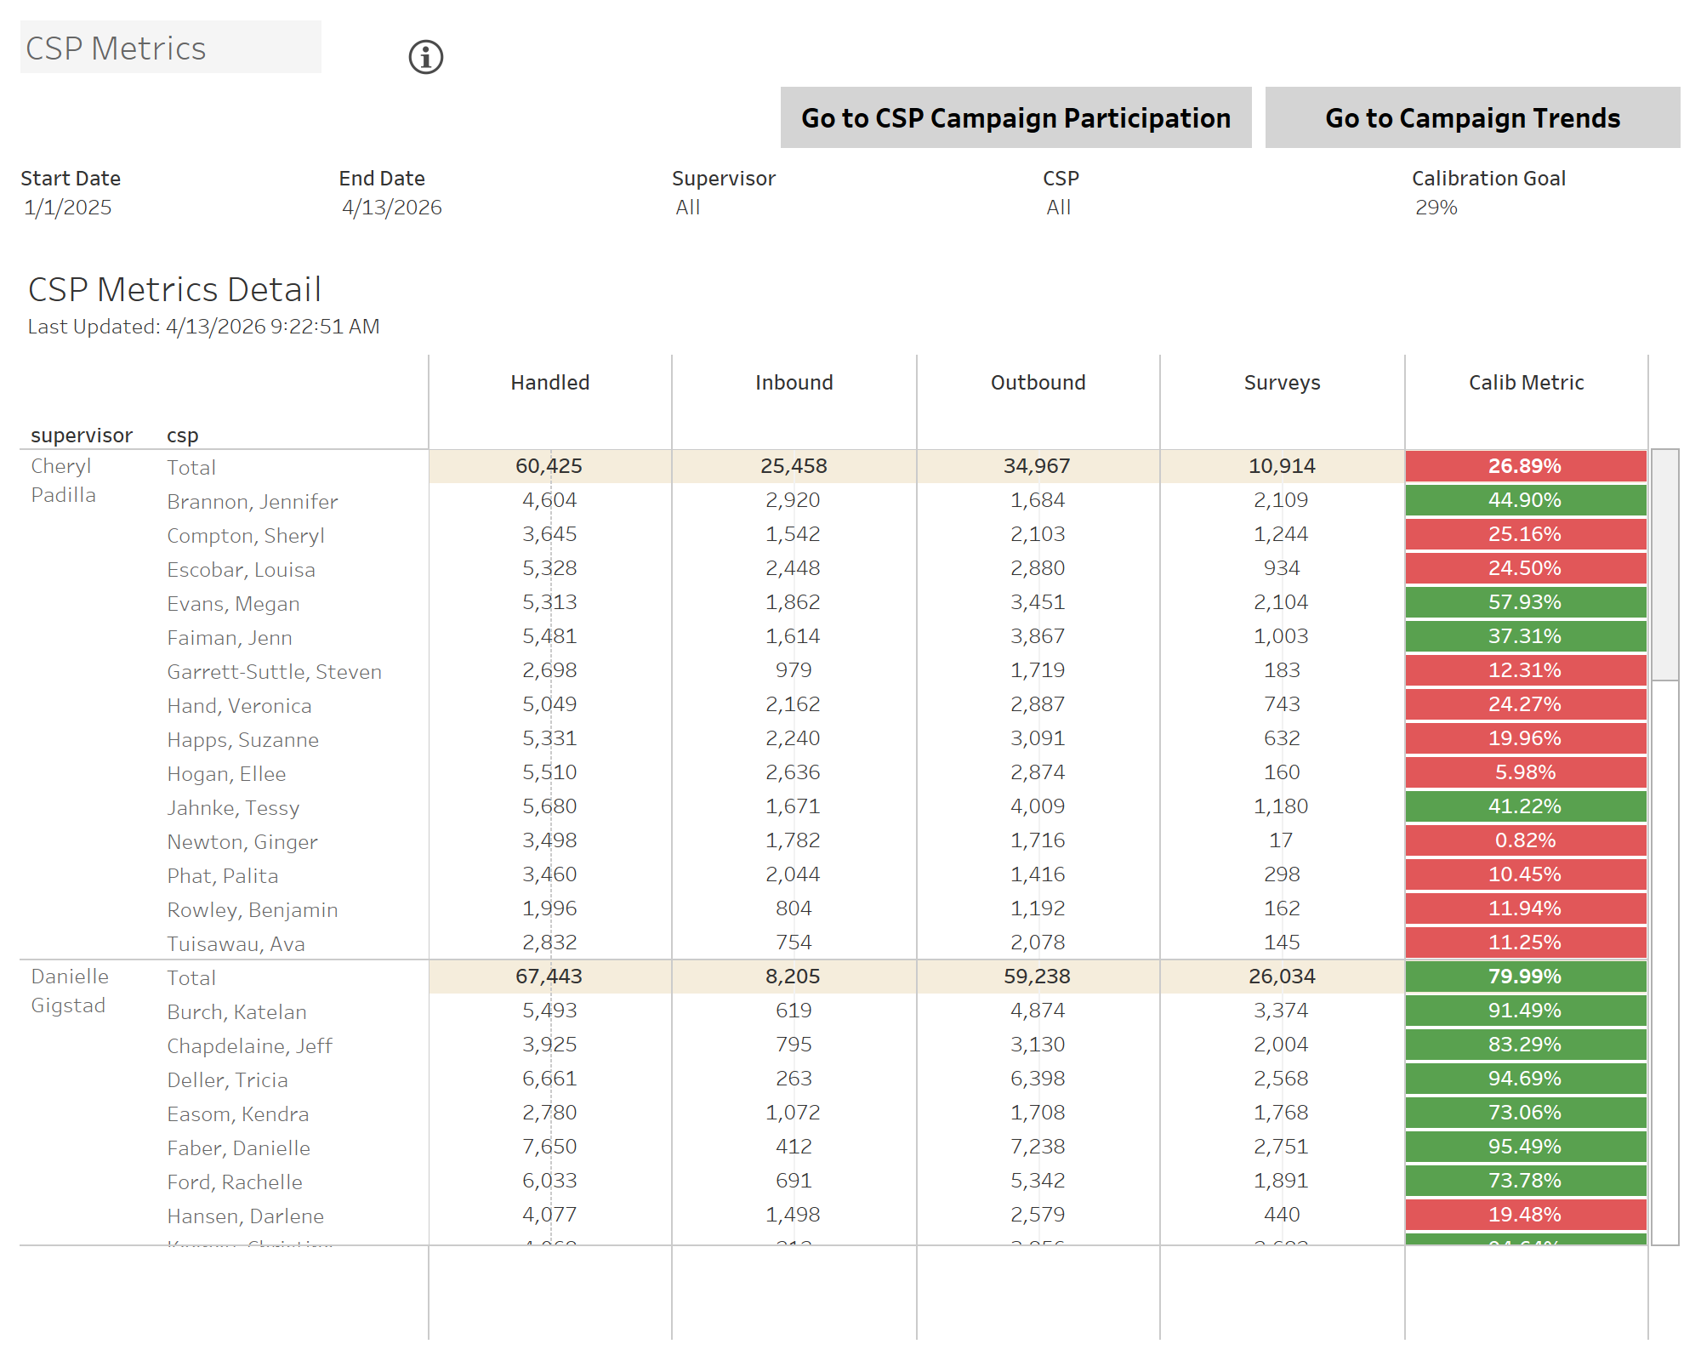Click the red 0.82% bar for Newton, Ginger
Image resolution: width=1701 pixels, height=1361 pixels.
click(1525, 840)
